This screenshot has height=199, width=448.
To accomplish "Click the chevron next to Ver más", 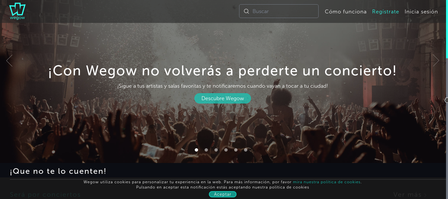I will click(x=425, y=195).
